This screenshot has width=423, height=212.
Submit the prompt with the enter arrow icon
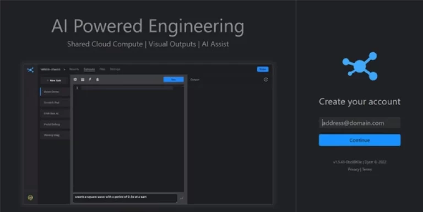click(181, 198)
